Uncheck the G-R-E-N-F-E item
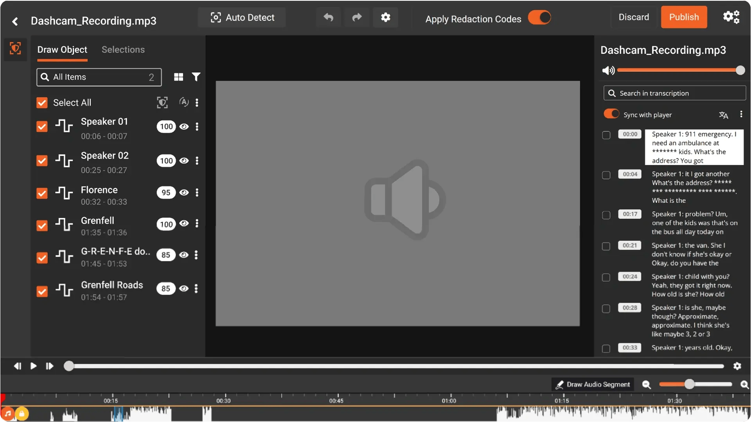 click(x=42, y=258)
